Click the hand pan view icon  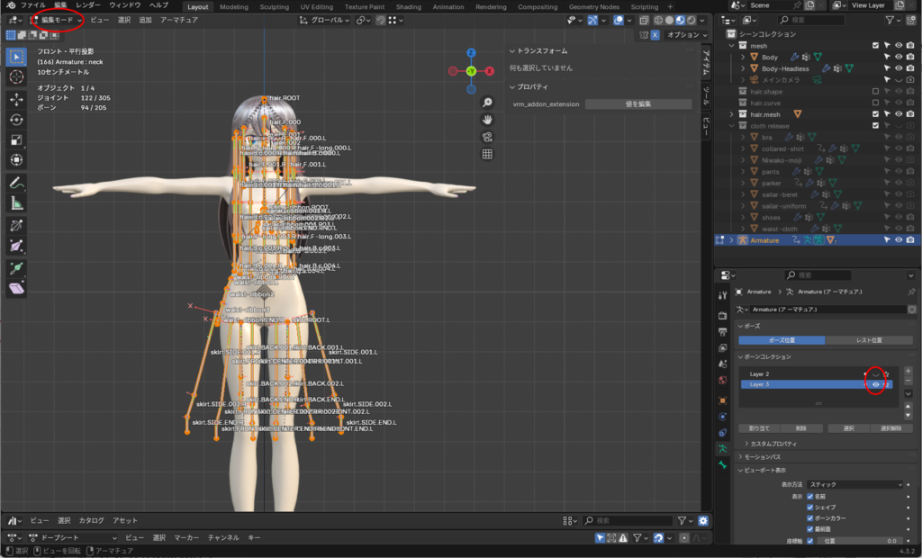[487, 120]
